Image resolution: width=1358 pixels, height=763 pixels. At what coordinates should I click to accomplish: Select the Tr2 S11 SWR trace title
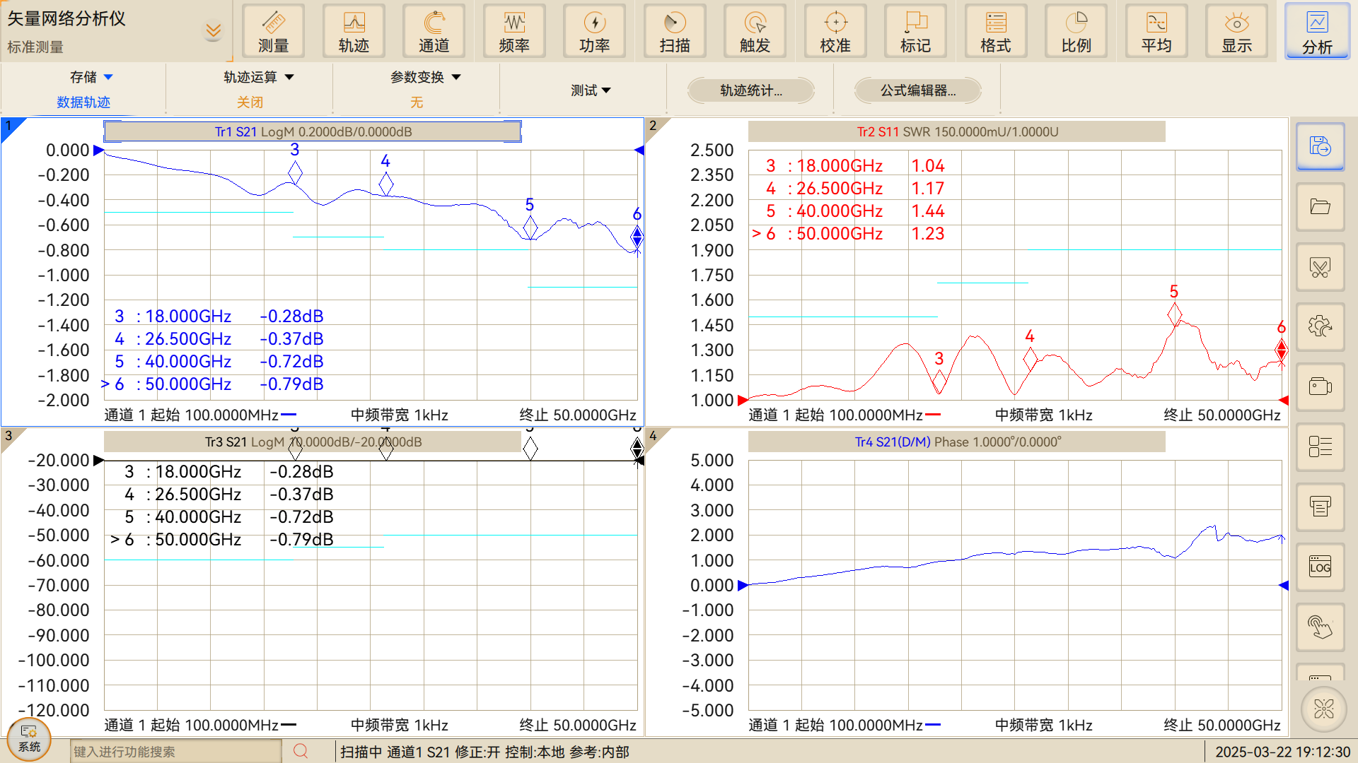pyautogui.click(x=957, y=131)
